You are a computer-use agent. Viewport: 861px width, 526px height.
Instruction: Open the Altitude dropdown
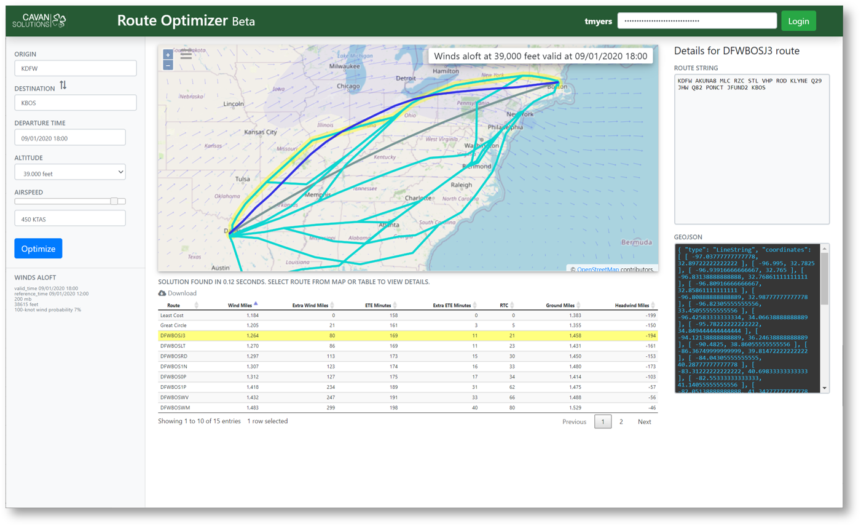click(x=70, y=173)
